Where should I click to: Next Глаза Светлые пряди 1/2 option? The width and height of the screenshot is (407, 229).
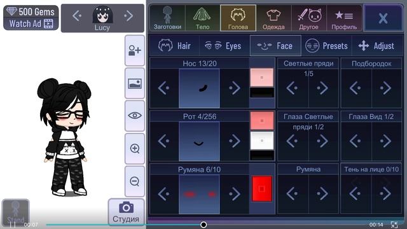pyautogui.click(x=322, y=141)
